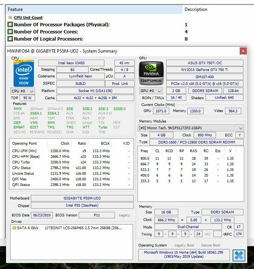Expand the Micron Tech memory module dropdown
The height and width of the screenshot is (269, 254).
[191, 128]
